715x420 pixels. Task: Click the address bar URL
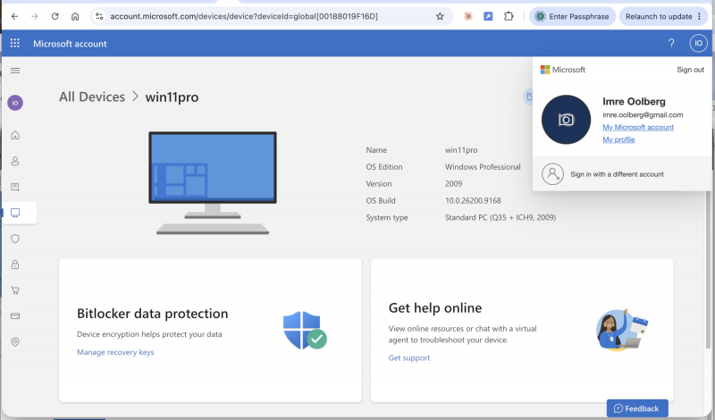click(244, 16)
